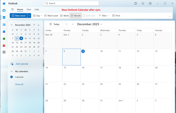
Task: Go to previous month in mini calendar
Action: point(34,25)
